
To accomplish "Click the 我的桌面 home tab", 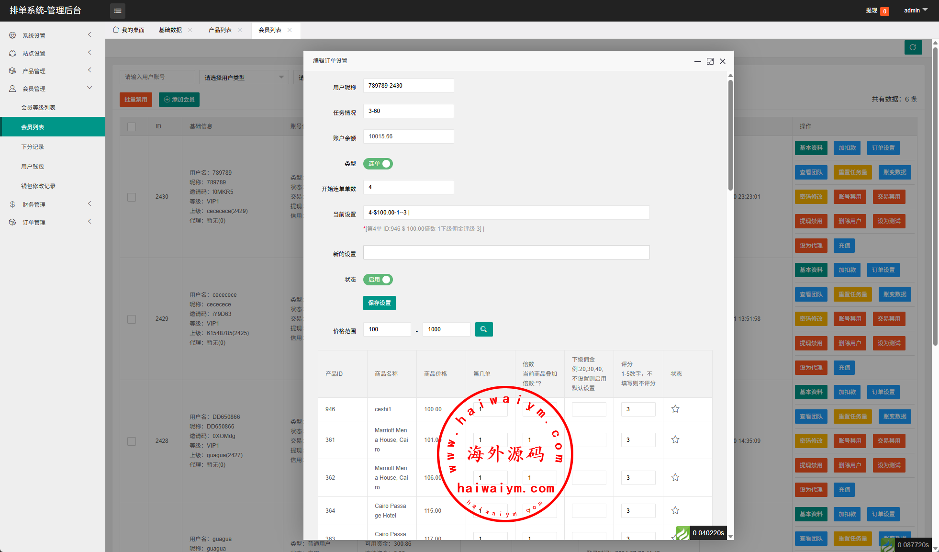I will [128, 30].
